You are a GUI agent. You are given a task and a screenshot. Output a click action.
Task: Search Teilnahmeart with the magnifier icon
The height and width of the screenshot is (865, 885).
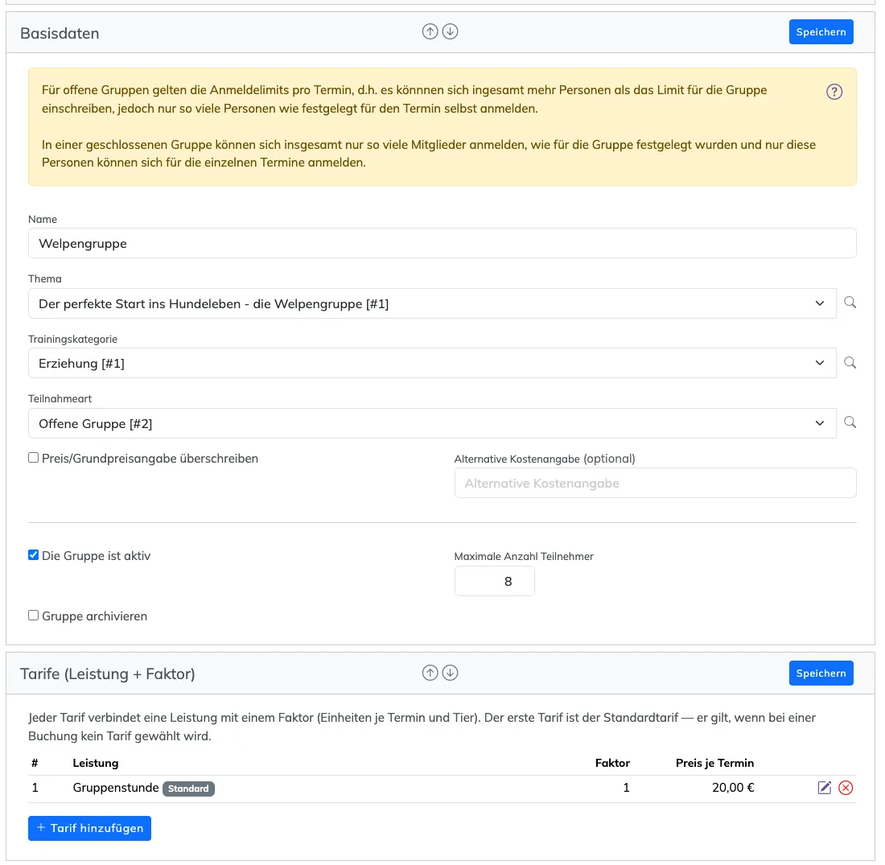pyautogui.click(x=850, y=422)
